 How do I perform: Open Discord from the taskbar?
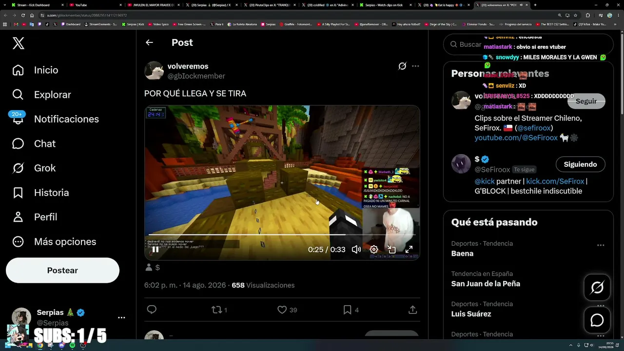point(61,346)
